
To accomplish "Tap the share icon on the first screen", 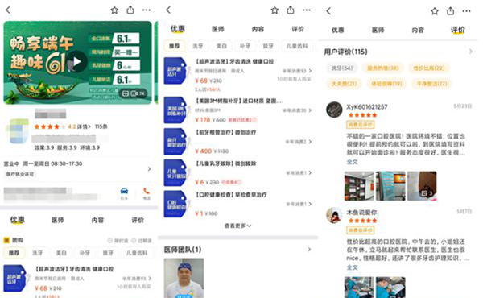I will click(130, 10).
